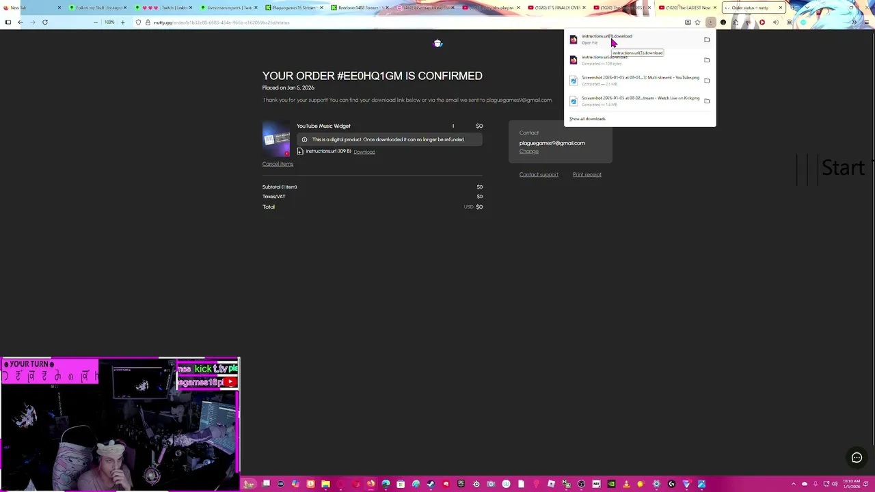Click the YouTube Music Widget product title
This screenshot has width=875, height=492.
pyautogui.click(x=323, y=126)
